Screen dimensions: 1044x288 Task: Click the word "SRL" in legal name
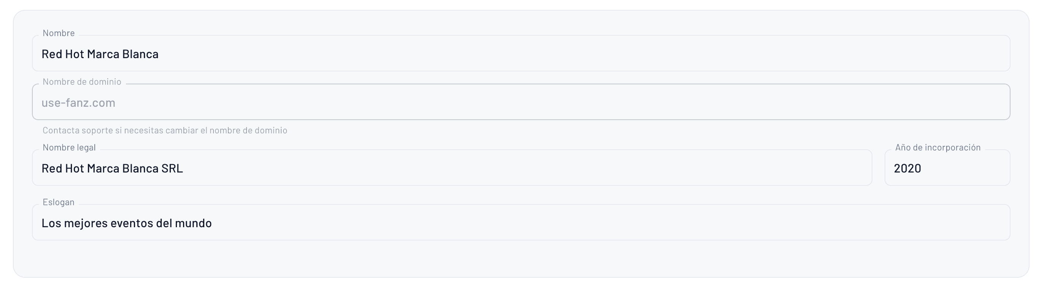click(x=172, y=169)
